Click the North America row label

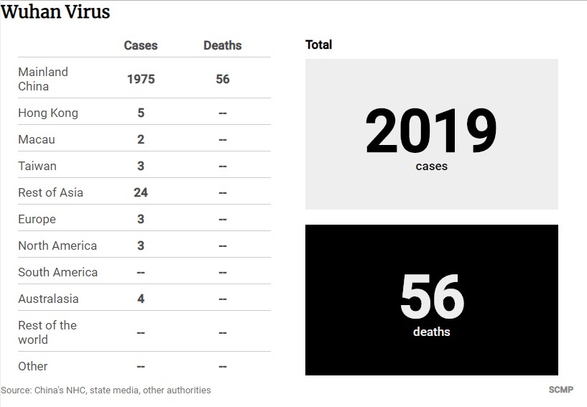57,245
